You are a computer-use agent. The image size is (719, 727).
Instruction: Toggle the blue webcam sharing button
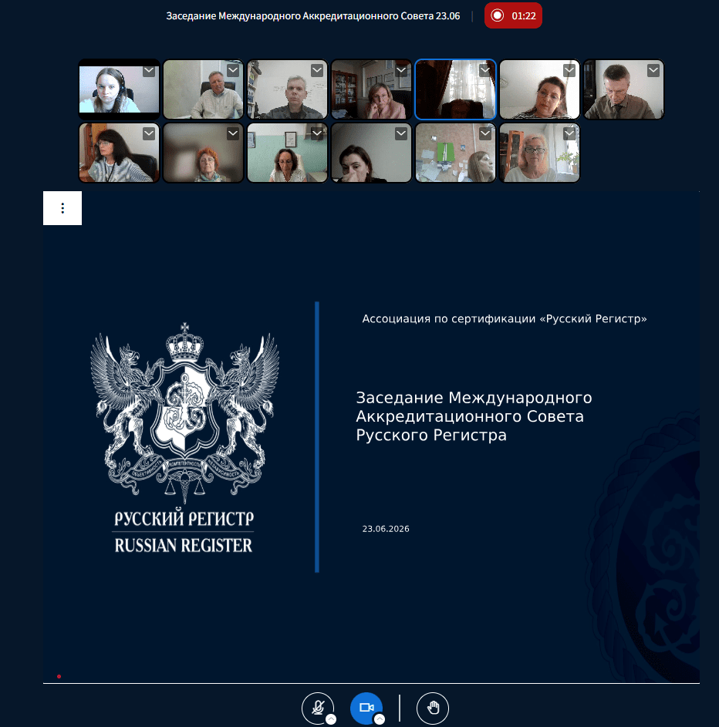click(x=366, y=708)
